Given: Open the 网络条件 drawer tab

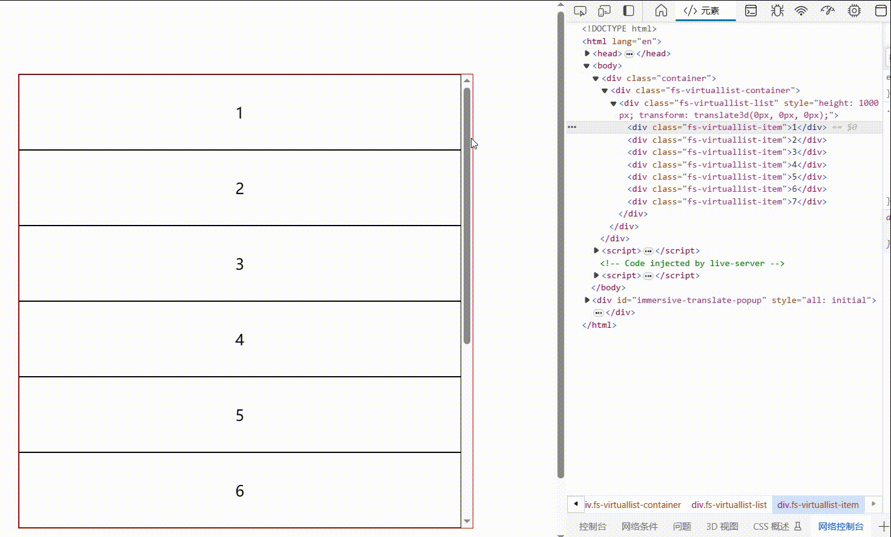Looking at the screenshot, I should 639,526.
